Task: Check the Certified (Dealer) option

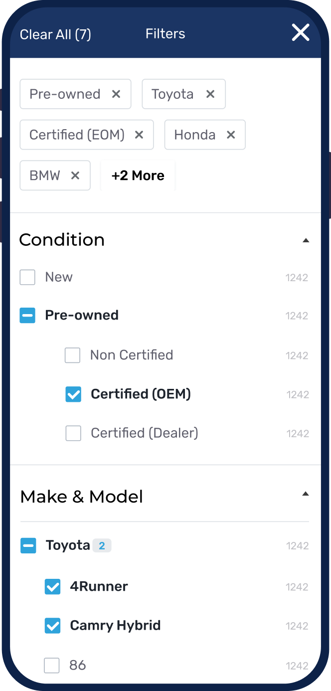Action: [73, 433]
